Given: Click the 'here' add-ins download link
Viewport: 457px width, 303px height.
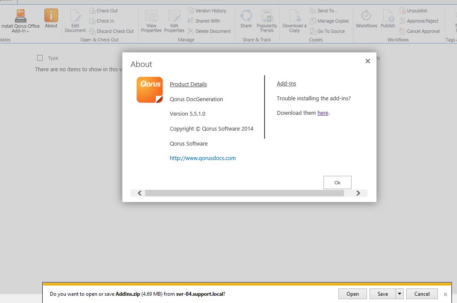Looking at the screenshot, I should (323, 113).
